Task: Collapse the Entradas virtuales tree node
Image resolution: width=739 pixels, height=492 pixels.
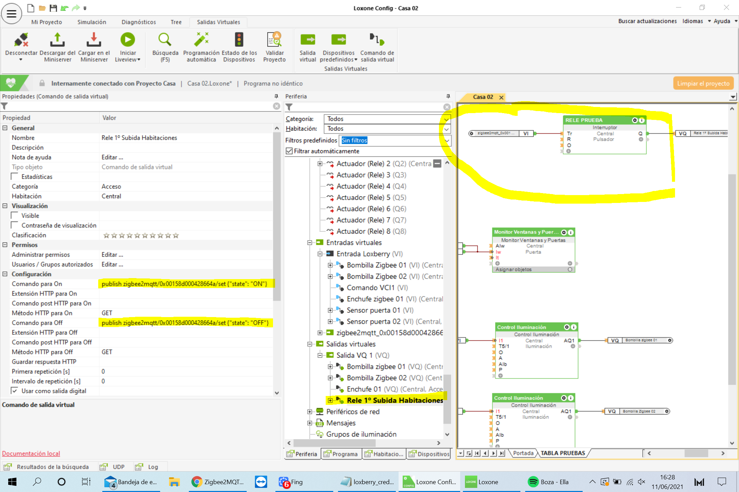Action: tap(310, 243)
